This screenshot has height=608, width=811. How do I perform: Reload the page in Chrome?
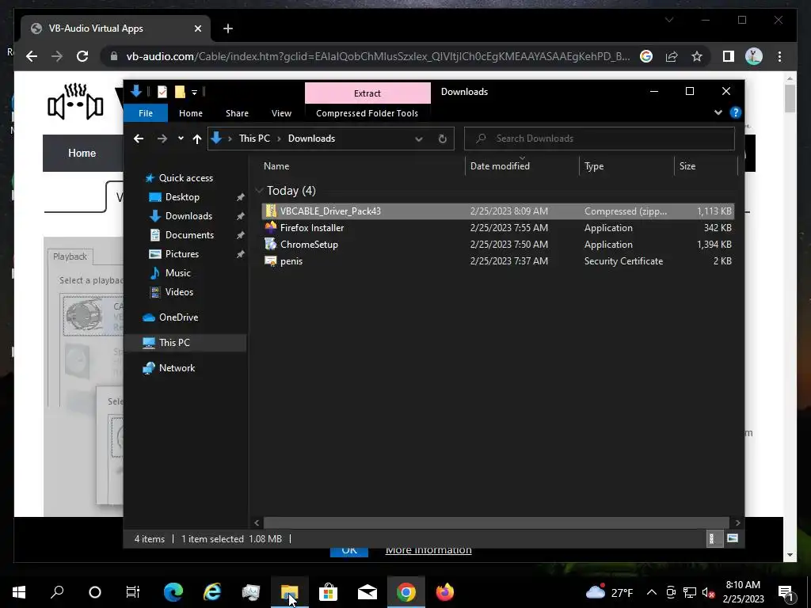(x=82, y=56)
